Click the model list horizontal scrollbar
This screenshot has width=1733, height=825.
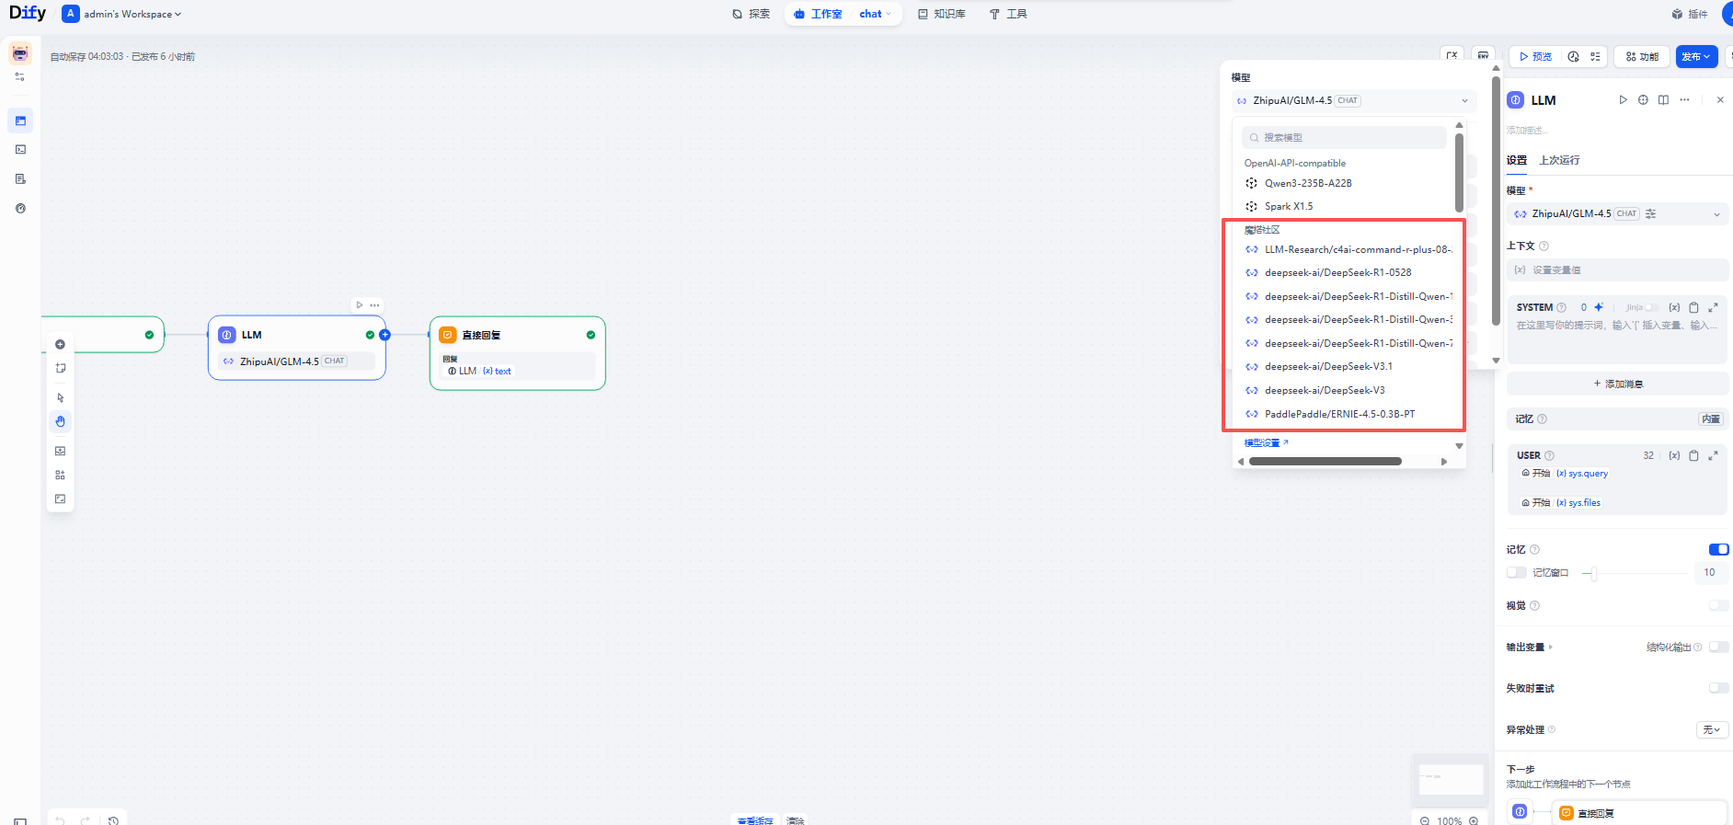(x=1325, y=462)
